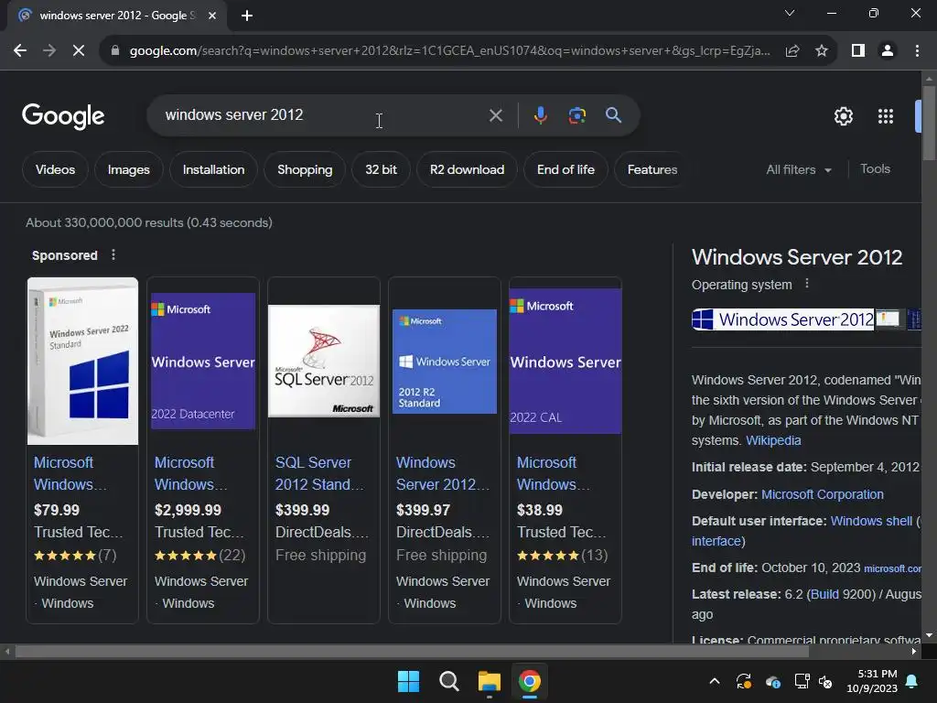This screenshot has height=703, width=937.
Task: Expand the All filters dropdown
Action: (x=798, y=169)
